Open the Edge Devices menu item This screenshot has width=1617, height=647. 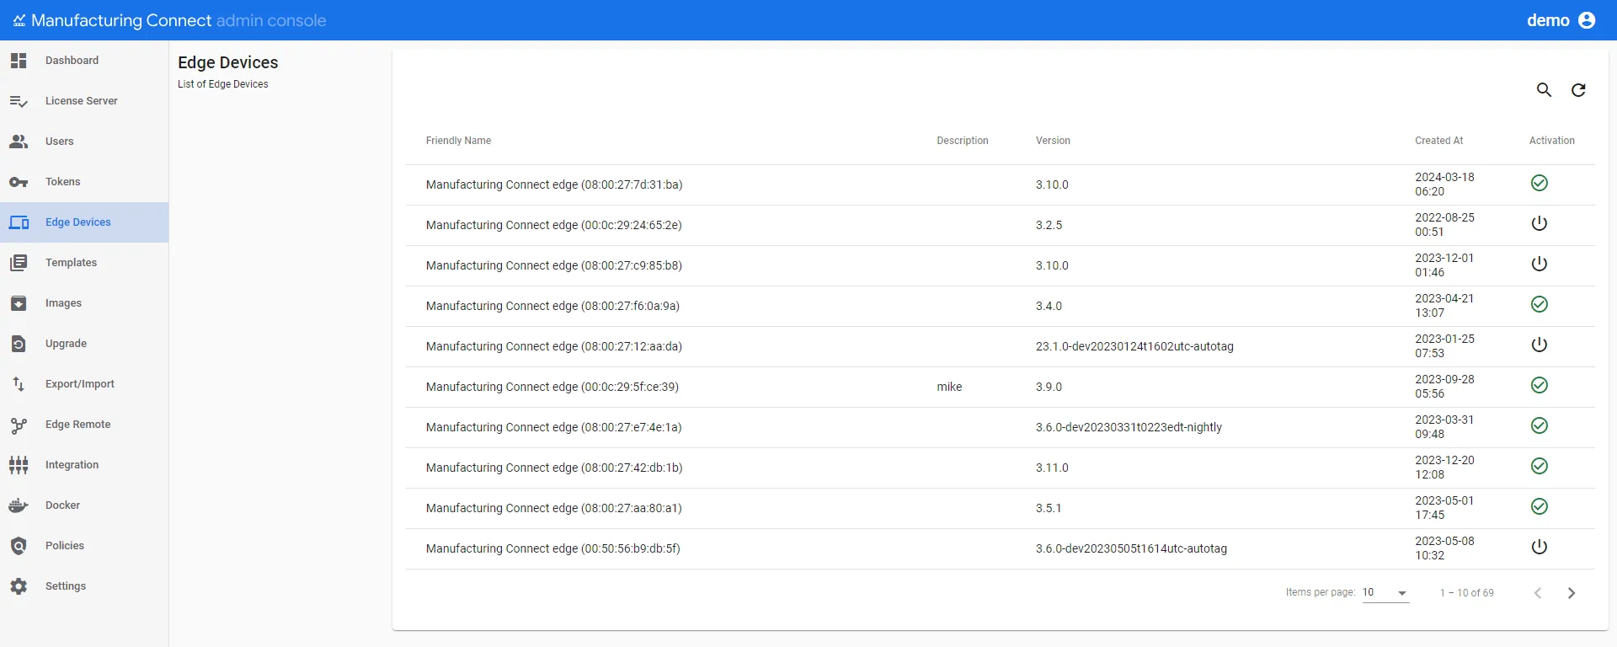(84, 222)
